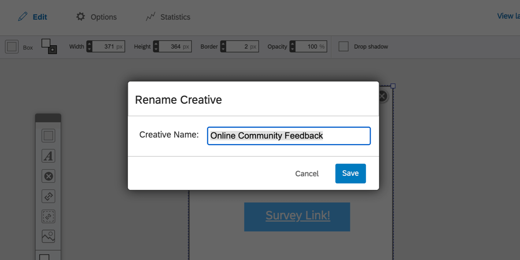
Task: Select the Text tool with letter A
Action: 48,156
